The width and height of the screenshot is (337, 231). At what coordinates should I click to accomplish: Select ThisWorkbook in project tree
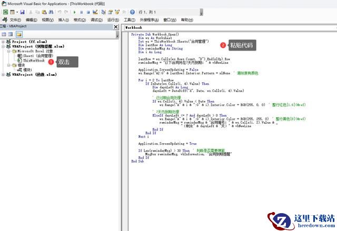[34, 61]
